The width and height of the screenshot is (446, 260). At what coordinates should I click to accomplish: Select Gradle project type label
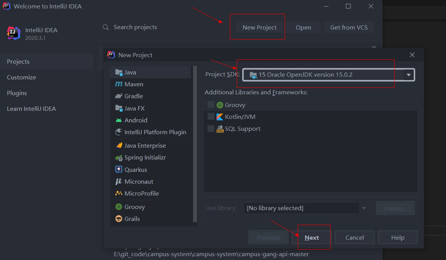133,96
